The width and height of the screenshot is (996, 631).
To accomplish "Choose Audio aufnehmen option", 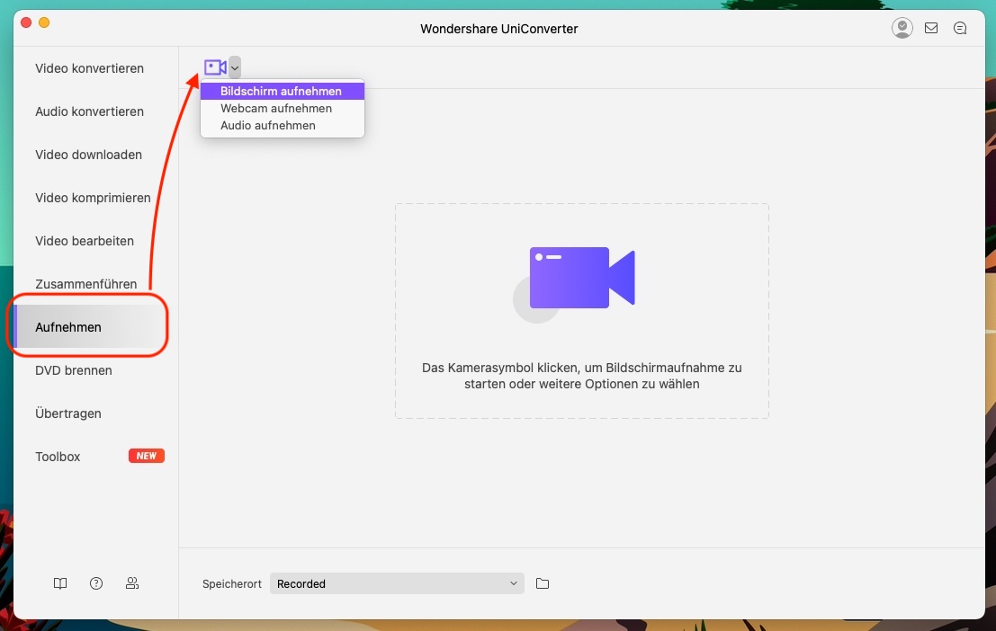I will click(282, 125).
